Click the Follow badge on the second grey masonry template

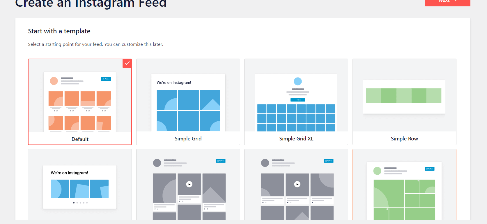click(x=328, y=161)
